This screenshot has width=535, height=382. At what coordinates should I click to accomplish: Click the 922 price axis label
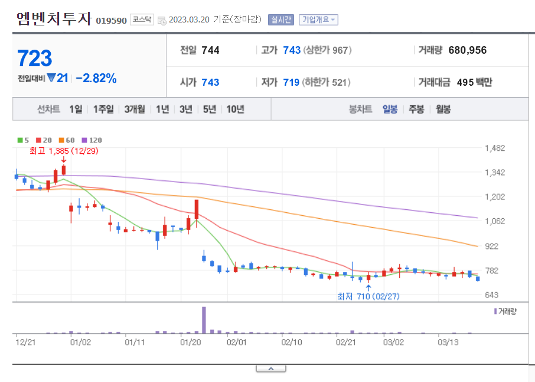click(x=492, y=247)
